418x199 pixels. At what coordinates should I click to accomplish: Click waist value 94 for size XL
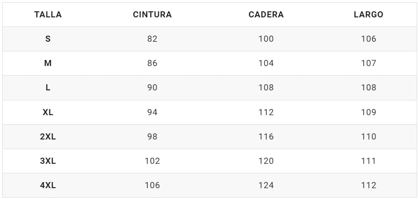152,112
